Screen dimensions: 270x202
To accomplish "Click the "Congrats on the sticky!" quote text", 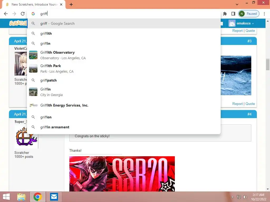I will click(92, 136).
